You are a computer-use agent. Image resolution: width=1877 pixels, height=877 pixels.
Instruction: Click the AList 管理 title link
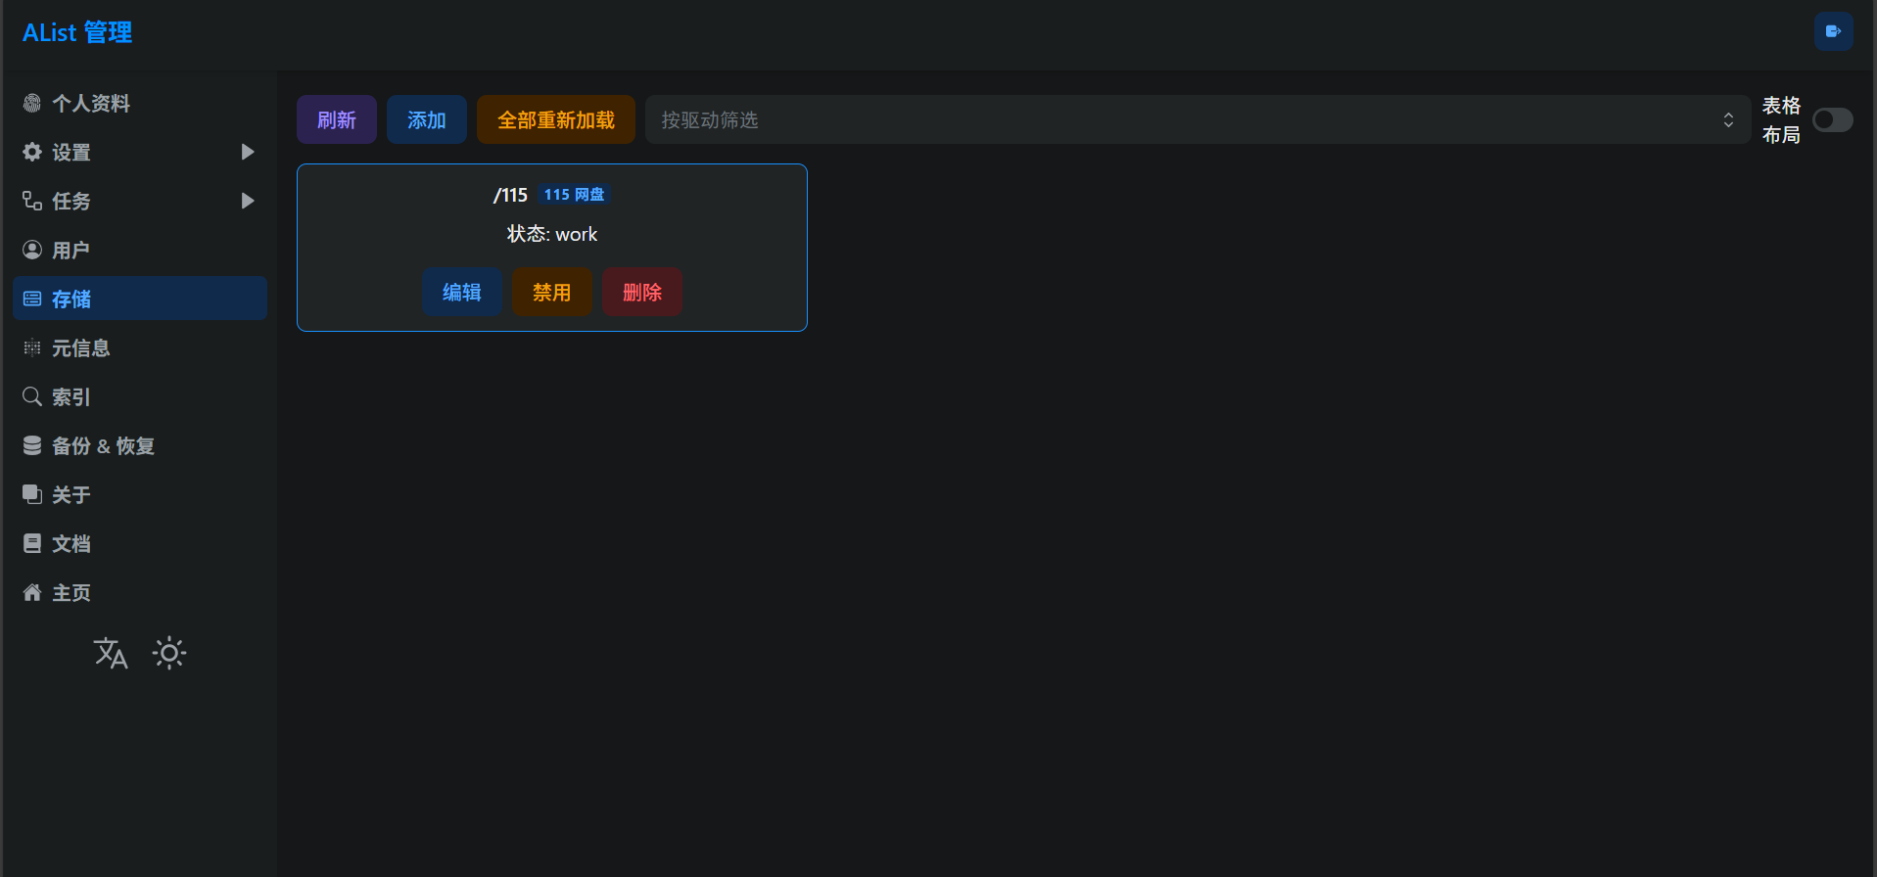pos(77,32)
